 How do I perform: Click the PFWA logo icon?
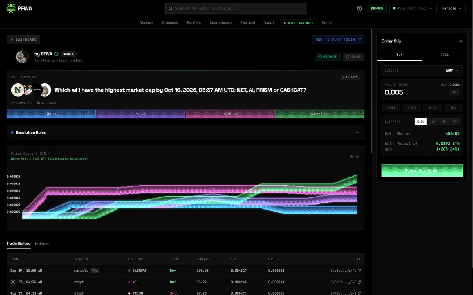coord(11,8)
